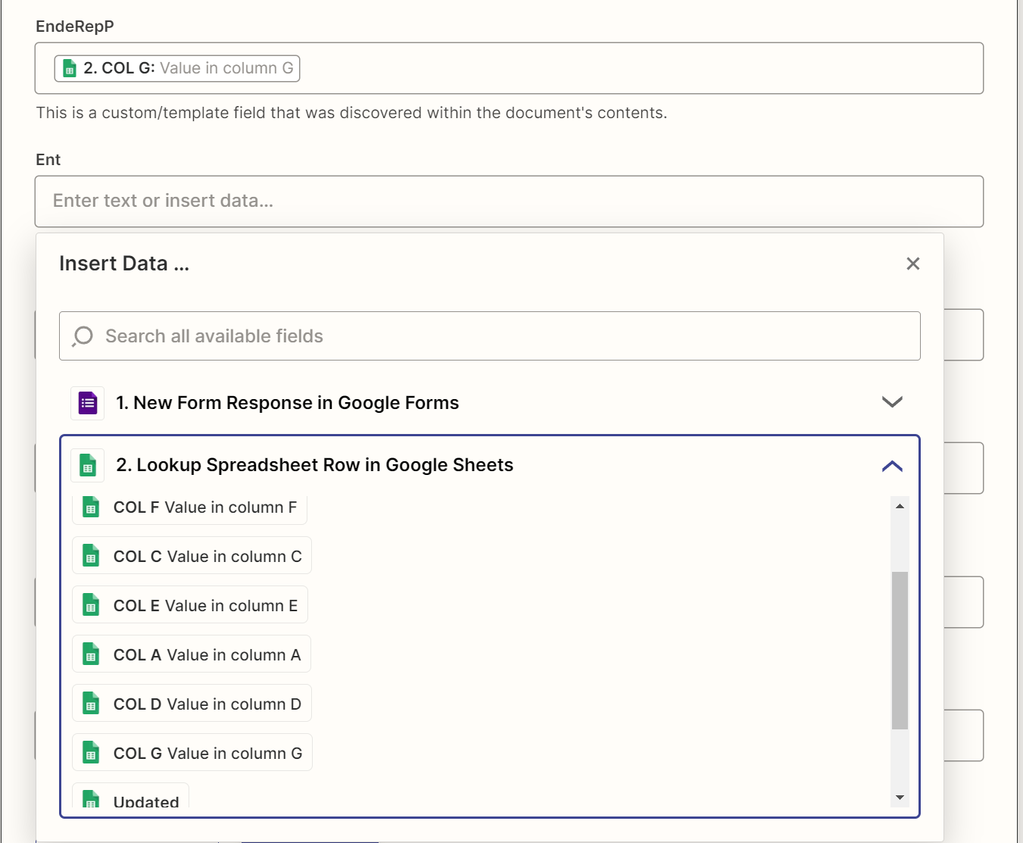This screenshot has height=843, width=1023.
Task: Click the Google Sheets icon beside Lookup Spreadsheet Row
Action: click(x=88, y=466)
